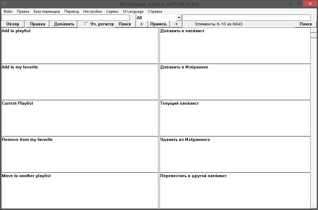Select the 'Add to my favorite' source cell
This screenshot has height=210, width=318.
coord(80,82)
